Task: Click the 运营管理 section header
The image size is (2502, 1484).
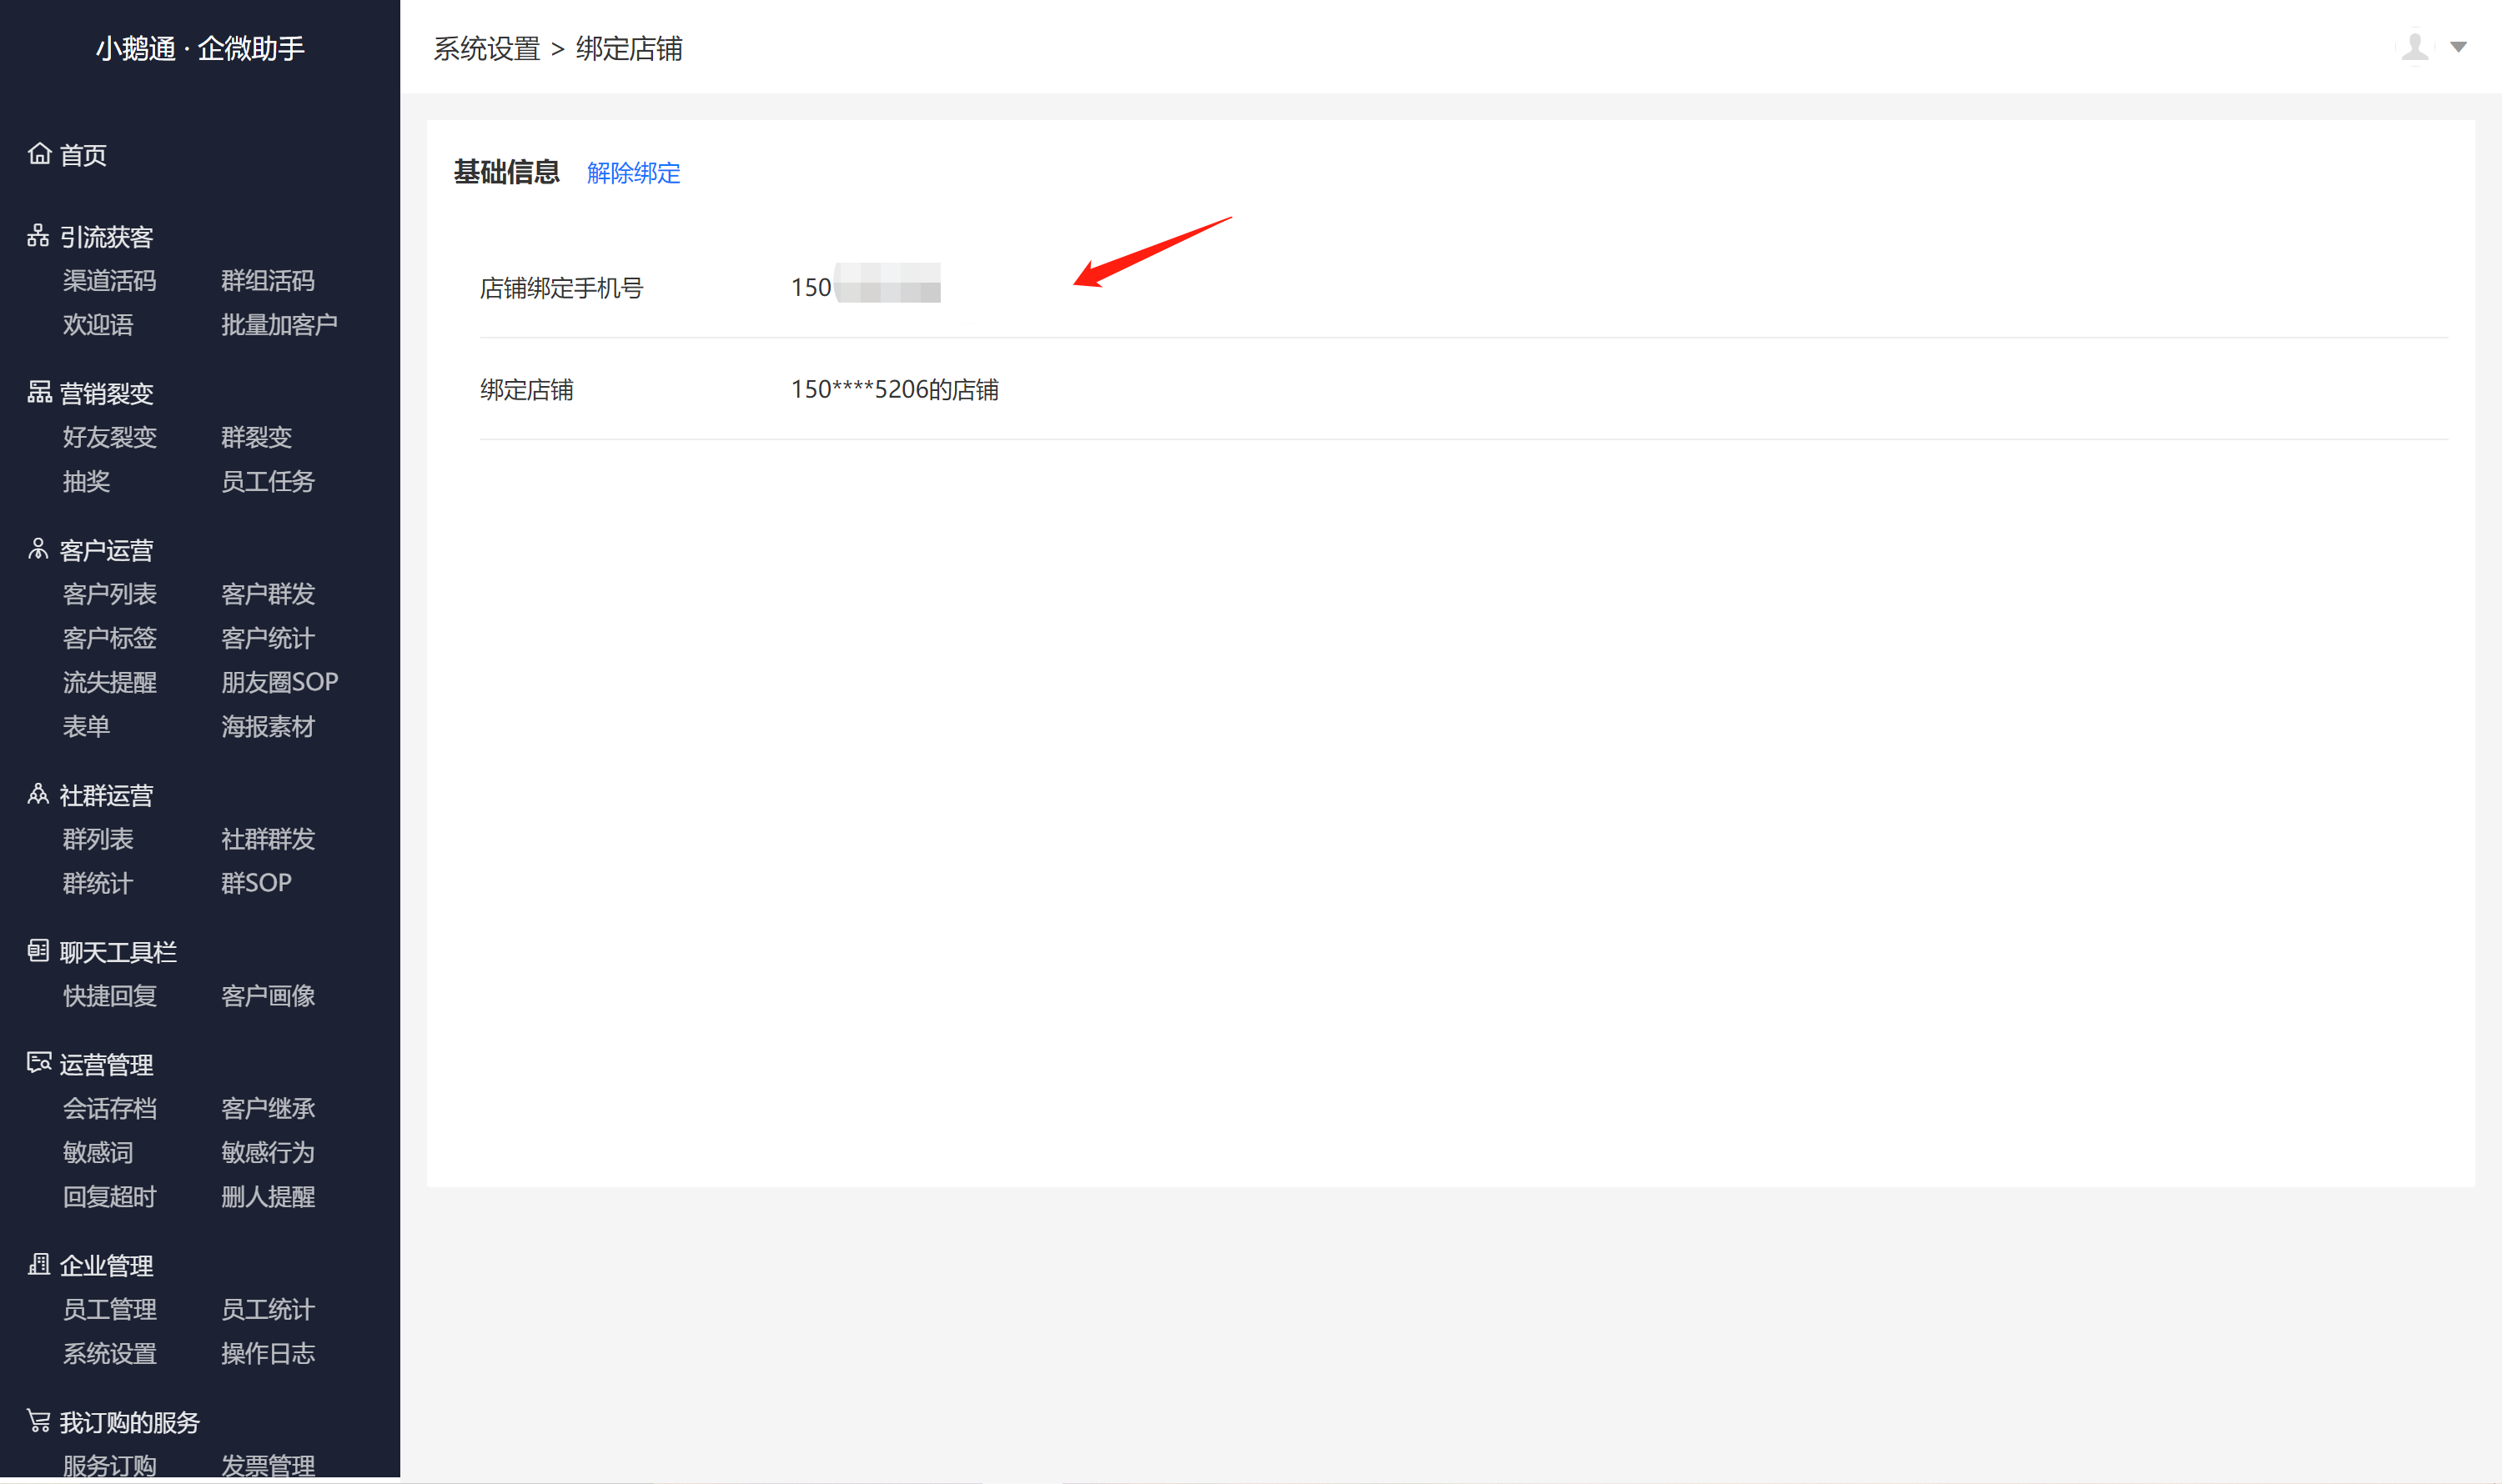Action: pos(106,1065)
